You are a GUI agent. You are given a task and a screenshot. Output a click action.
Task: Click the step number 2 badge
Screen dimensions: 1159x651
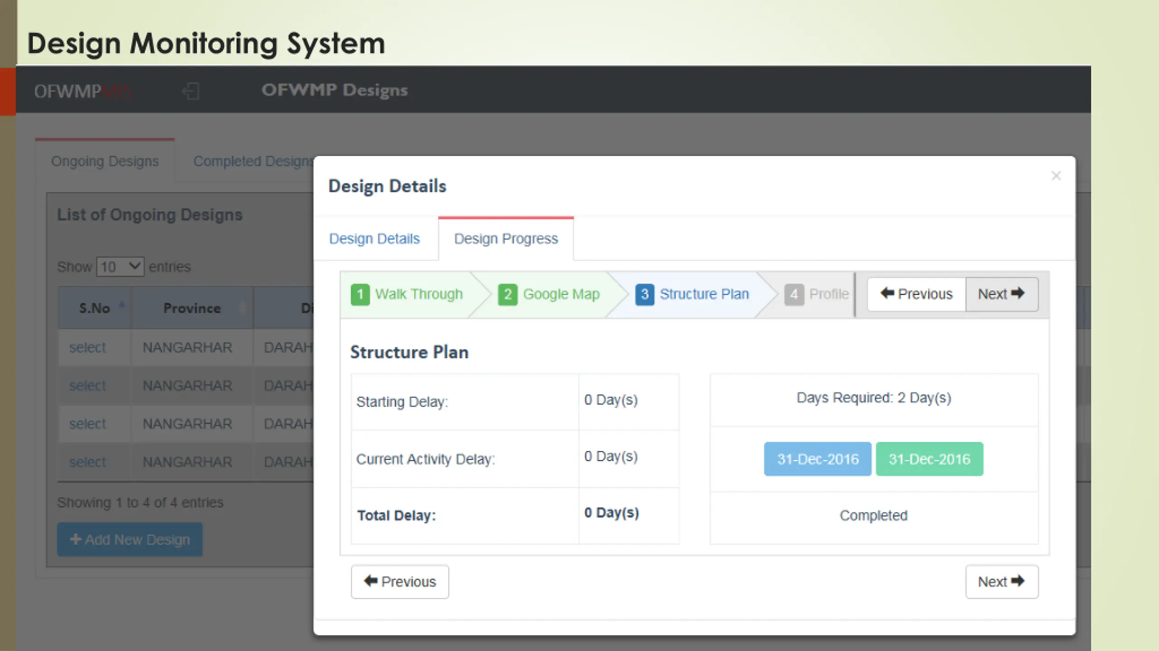[x=508, y=294]
